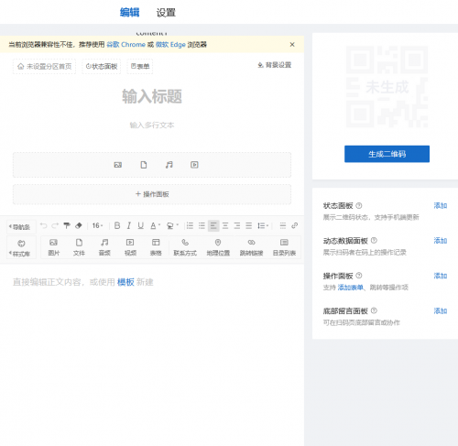Open the line spacing dropdown

(263, 225)
